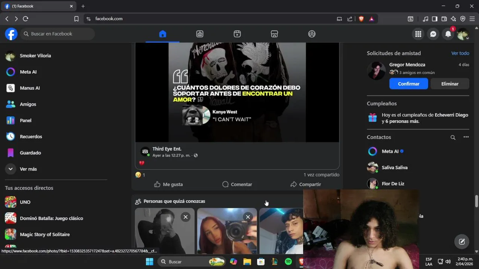Image resolution: width=479 pixels, height=269 pixels.
Task: Eliminate Gregor Mendoza friend request
Action: tap(450, 84)
